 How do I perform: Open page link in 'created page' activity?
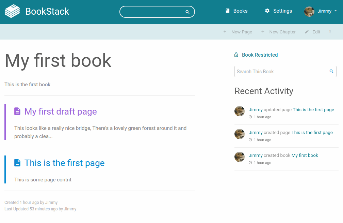pyautogui.click(x=312, y=132)
